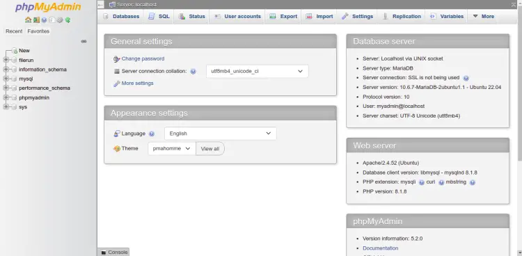The image size is (522, 256).
Task: Open navigation panel settings gear icon
Action: (60, 19)
